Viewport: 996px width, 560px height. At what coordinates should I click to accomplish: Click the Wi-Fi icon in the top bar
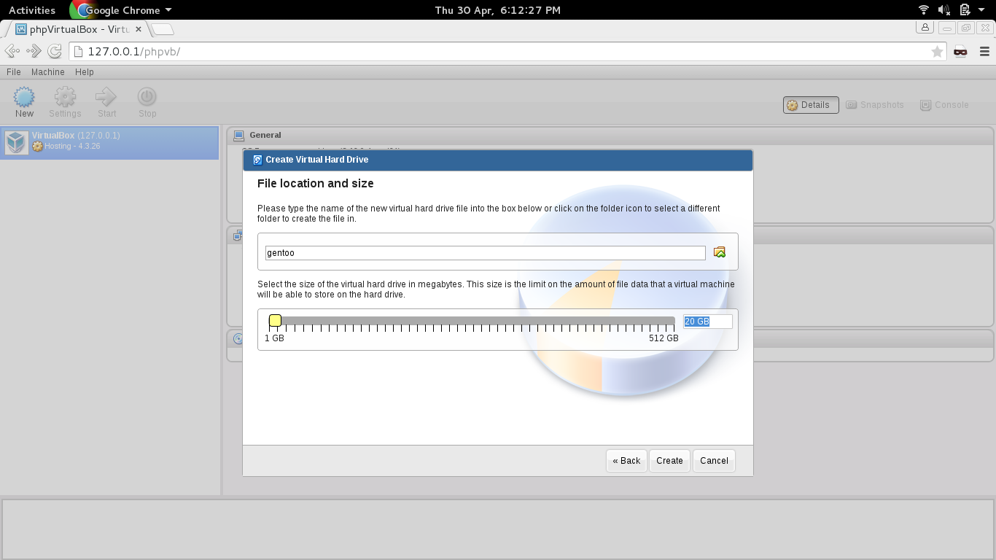924,9
